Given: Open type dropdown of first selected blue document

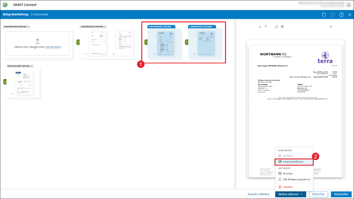Looking at the screenshot, I should click(161, 26).
